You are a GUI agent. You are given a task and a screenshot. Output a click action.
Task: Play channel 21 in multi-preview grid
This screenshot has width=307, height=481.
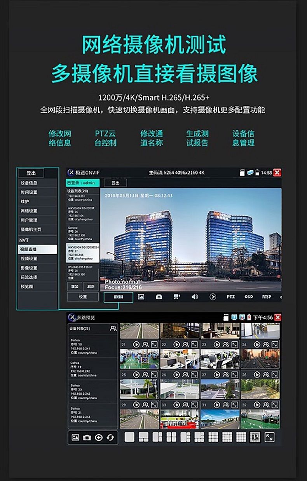point(136,345)
